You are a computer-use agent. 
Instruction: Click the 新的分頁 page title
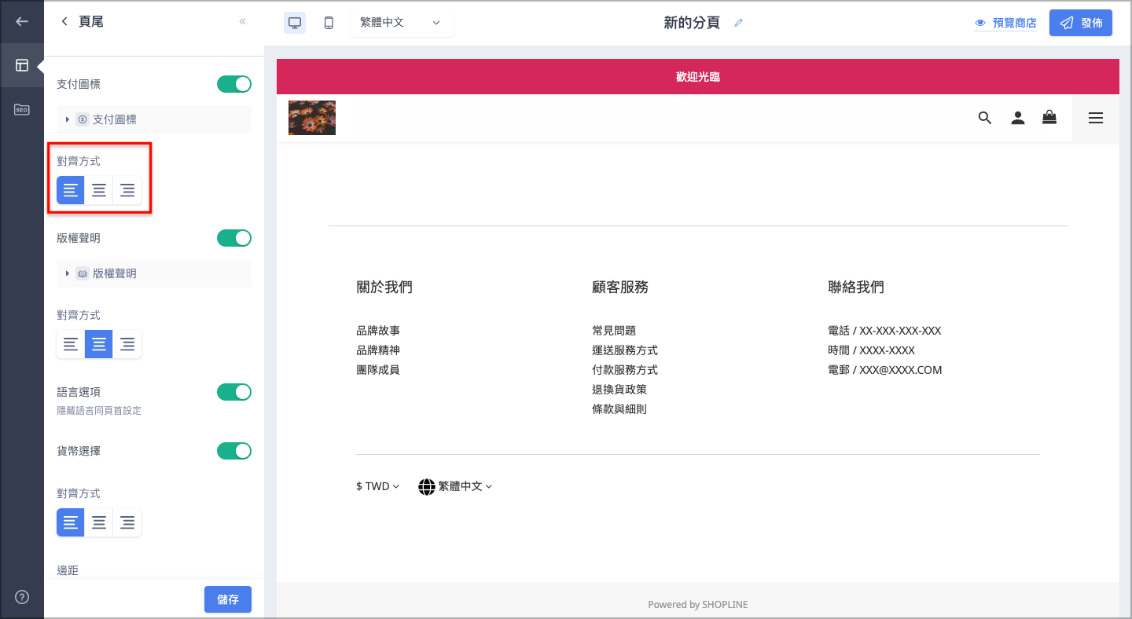coord(692,23)
